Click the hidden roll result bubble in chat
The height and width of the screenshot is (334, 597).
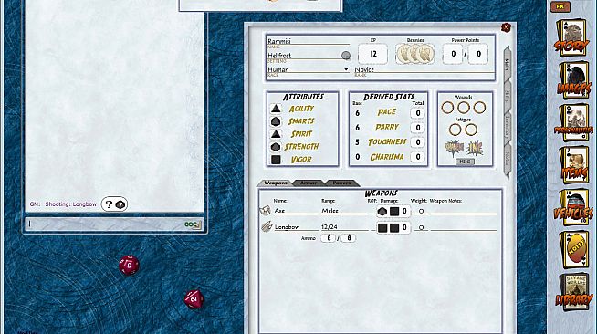tap(114, 204)
